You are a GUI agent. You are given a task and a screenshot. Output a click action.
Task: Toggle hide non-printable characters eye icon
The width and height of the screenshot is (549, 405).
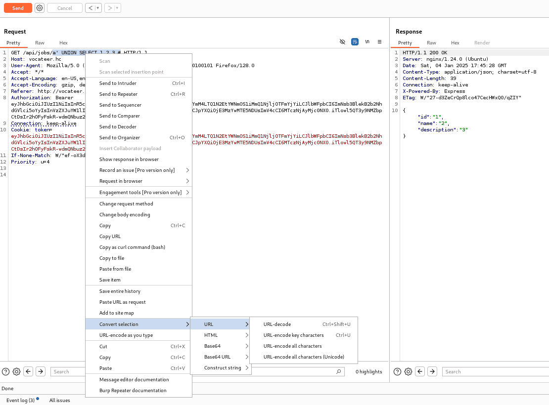pyautogui.click(x=342, y=41)
